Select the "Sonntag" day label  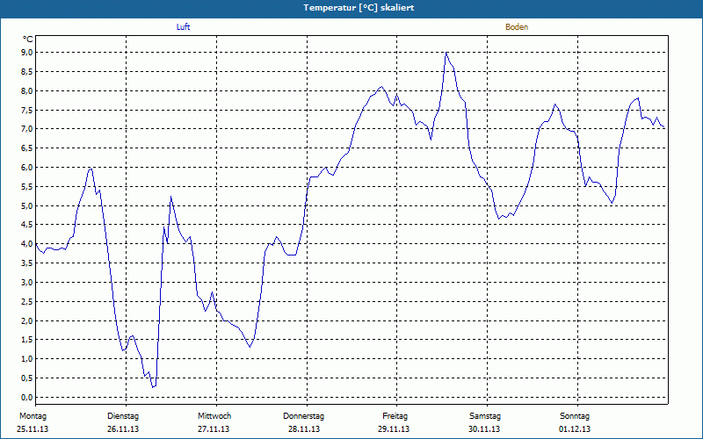pyautogui.click(x=575, y=416)
